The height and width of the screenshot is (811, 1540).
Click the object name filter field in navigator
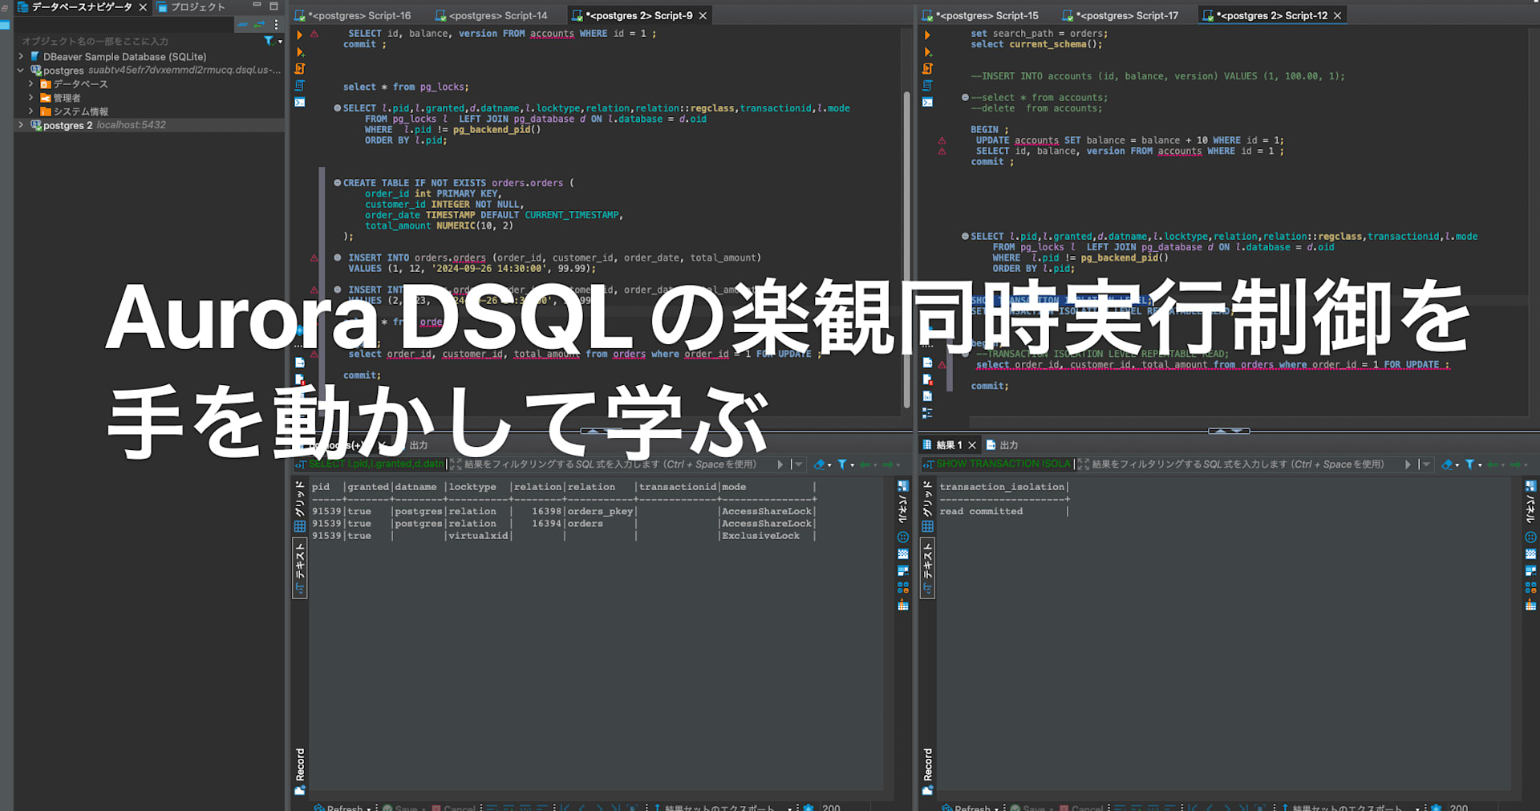138,41
